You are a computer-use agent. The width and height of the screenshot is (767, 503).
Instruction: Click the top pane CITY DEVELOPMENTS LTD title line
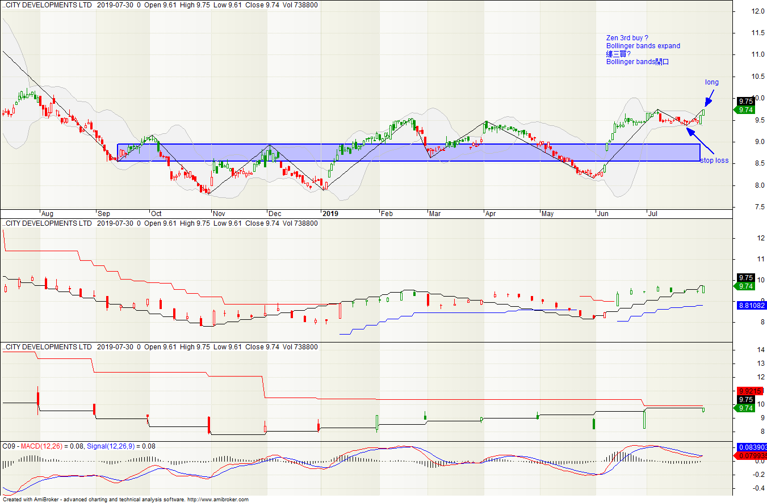point(160,5)
